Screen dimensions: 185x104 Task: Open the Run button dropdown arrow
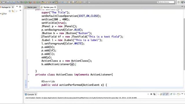pos(27,2)
